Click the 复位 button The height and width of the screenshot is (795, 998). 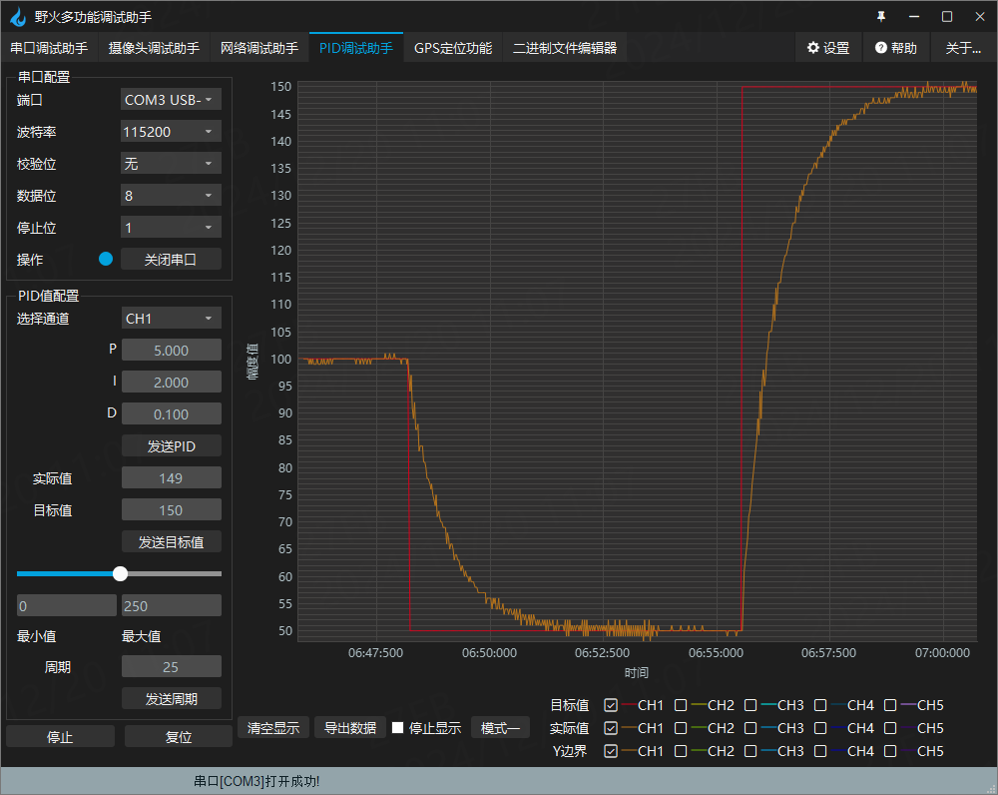click(x=179, y=736)
